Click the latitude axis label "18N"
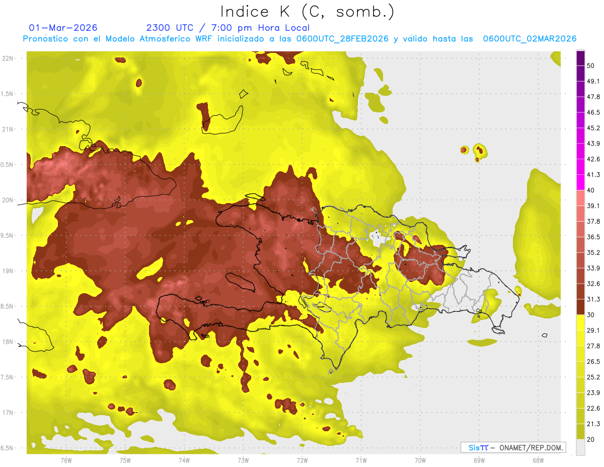 click(x=8, y=342)
